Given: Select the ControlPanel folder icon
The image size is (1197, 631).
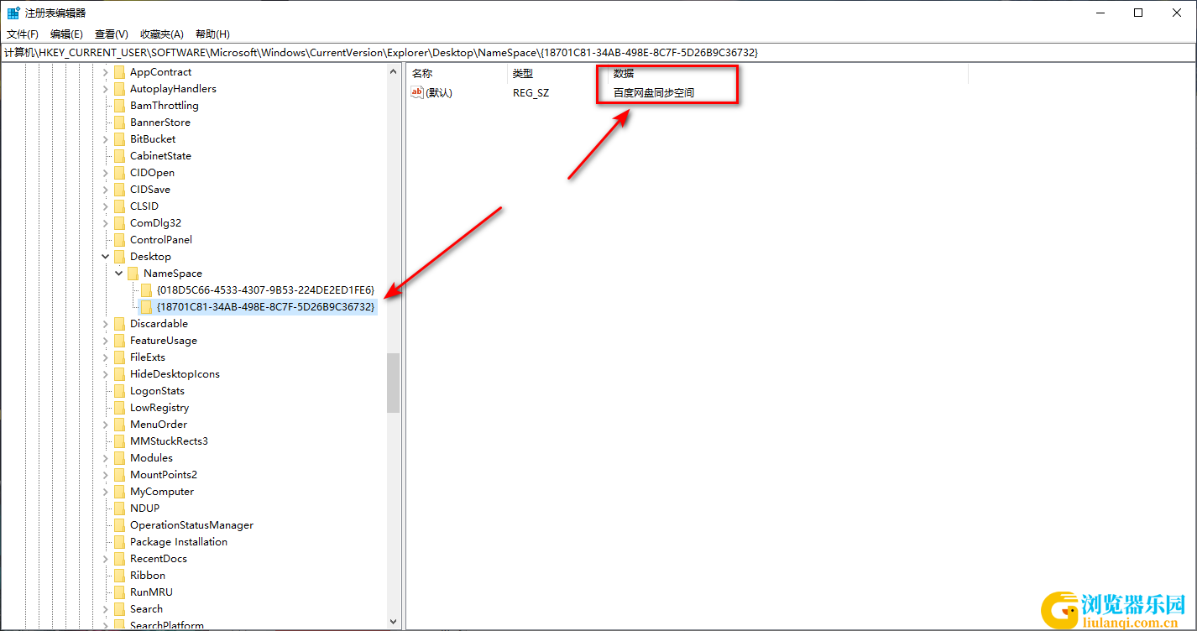Looking at the screenshot, I should coord(119,240).
